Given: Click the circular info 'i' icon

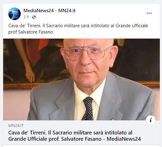Looking at the screenshot, I should tap(151, 120).
